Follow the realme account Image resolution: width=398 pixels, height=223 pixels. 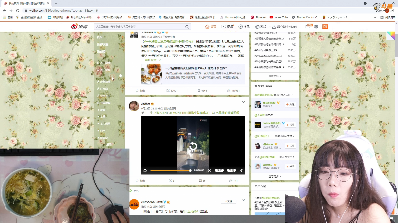tap(290, 125)
